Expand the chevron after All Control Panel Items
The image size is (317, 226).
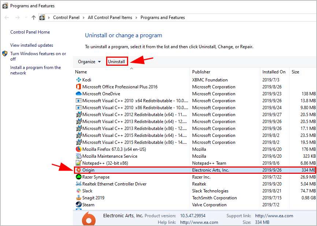coord(136,18)
